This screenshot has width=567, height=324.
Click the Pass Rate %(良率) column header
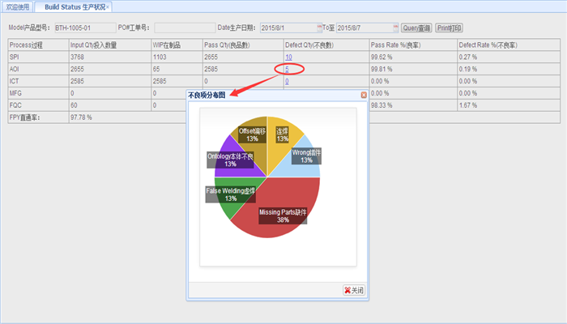[413, 45]
